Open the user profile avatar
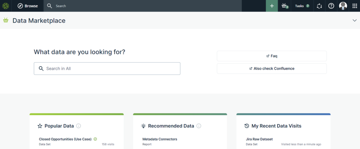This screenshot has width=360, height=149. click(343, 6)
